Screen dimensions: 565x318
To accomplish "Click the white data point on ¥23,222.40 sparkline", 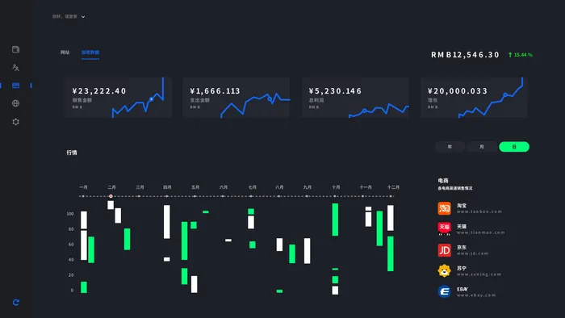I will pos(152,99).
